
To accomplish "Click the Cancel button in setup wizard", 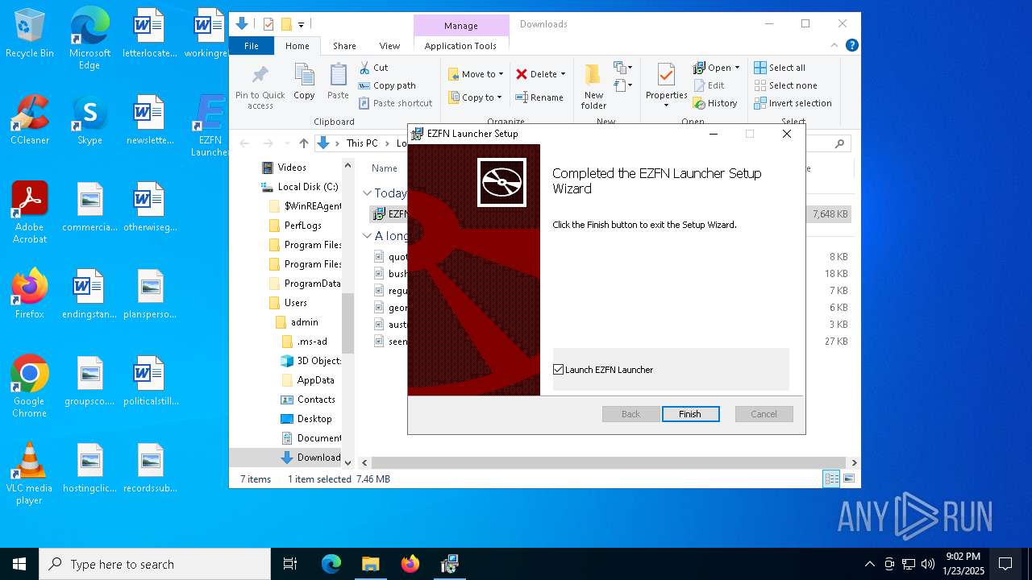I will tap(764, 414).
